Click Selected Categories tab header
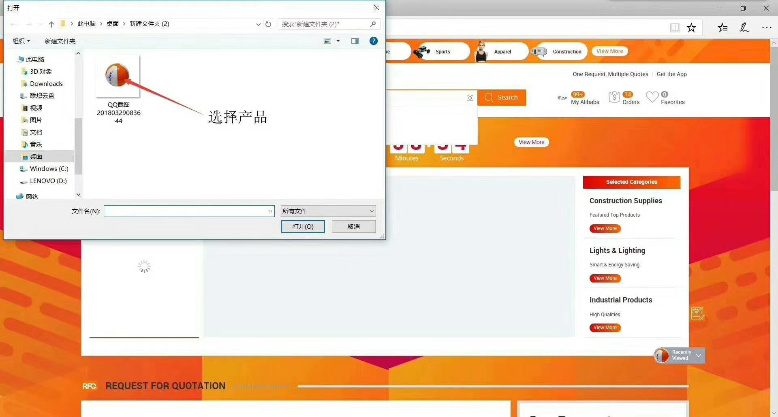778x417 pixels. pos(632,182)
